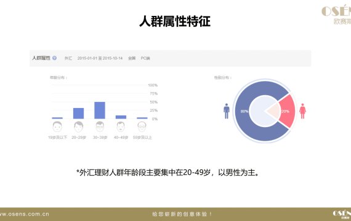Select the 20% female pink segment

(x=287, y=111)
